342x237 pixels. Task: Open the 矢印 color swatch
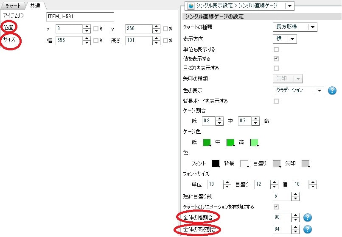[x=306, y=163]
